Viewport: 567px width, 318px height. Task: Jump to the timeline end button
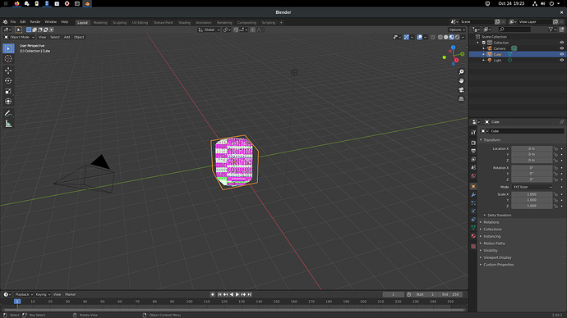coord(250,294)
